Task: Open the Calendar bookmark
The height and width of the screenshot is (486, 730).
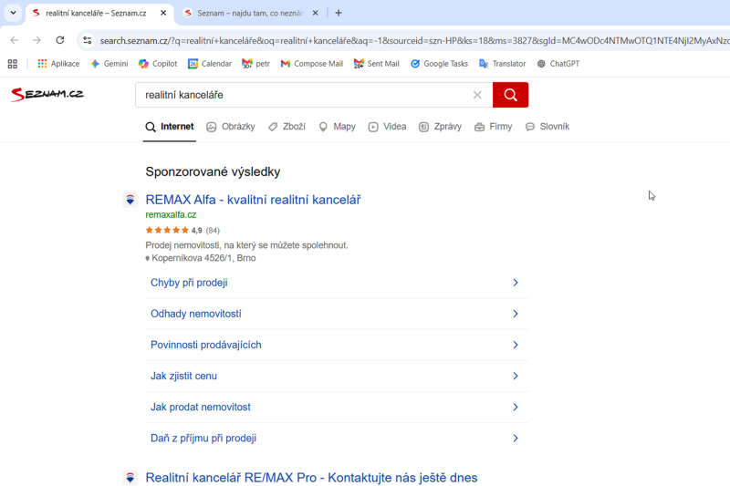Action: pos(210,64)
